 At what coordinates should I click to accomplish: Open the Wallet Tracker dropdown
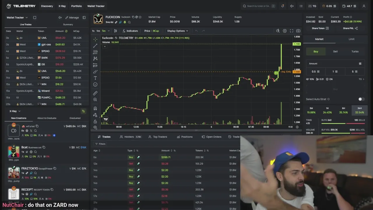point(17,17)
